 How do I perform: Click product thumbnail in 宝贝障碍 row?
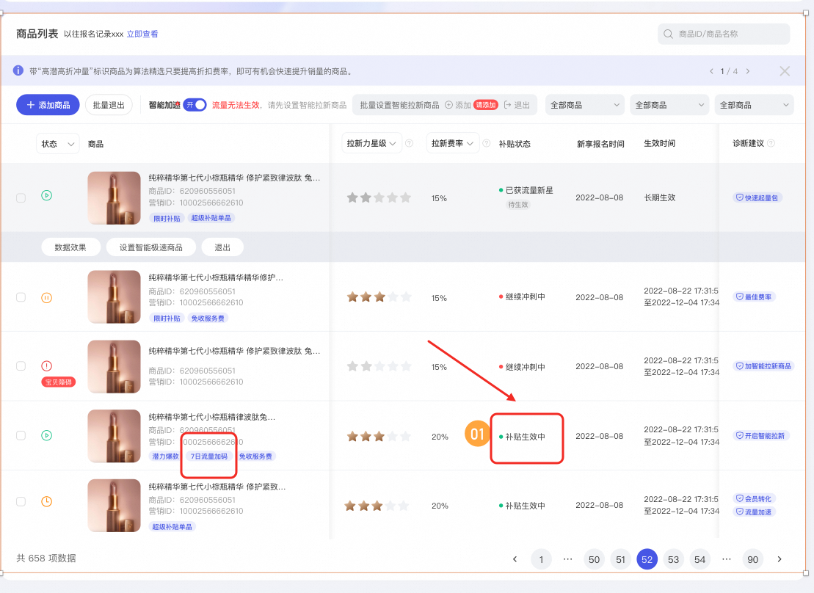click(115, 367)
